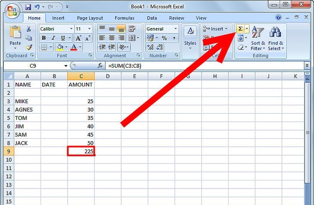Apply Accounting Number Format

tap(150, 38)
